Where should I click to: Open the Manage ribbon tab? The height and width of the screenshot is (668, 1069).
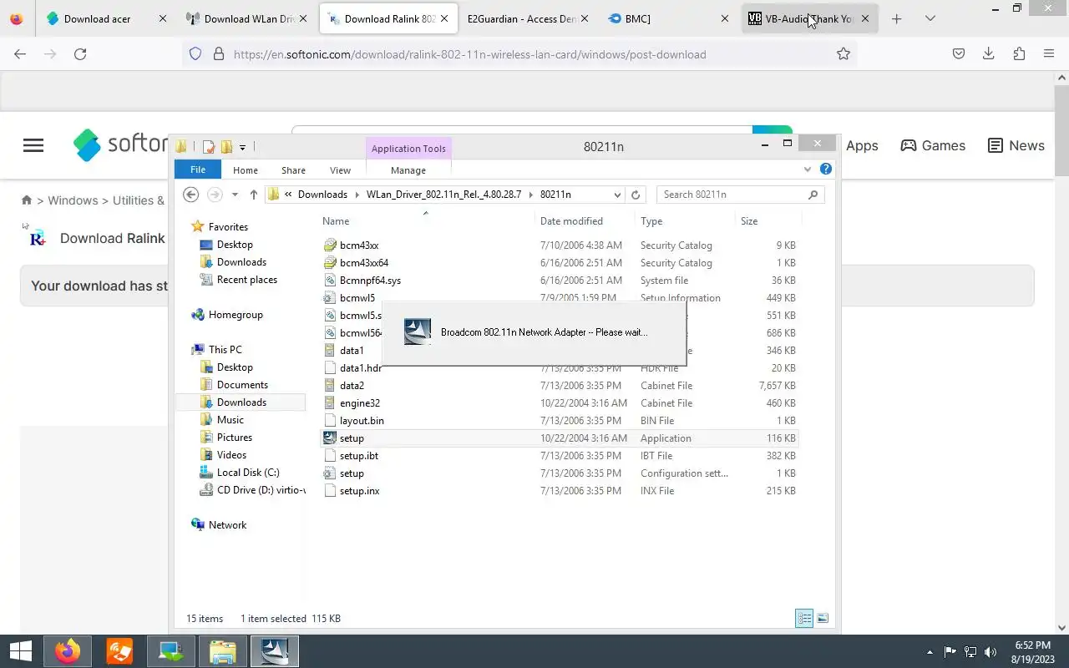[x=408, y=170]
